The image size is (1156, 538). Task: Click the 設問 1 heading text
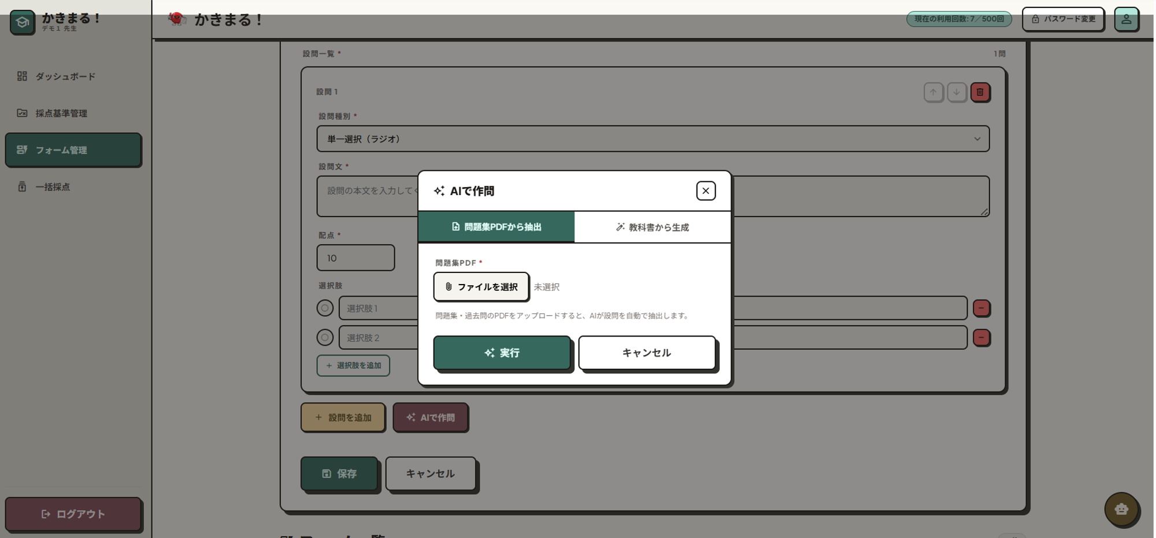pyautogui.click(x=327, y=92)
